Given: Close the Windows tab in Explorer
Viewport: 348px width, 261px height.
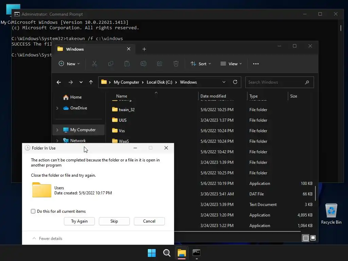Looking at the screenshot, I should click(x=128, y=49).
